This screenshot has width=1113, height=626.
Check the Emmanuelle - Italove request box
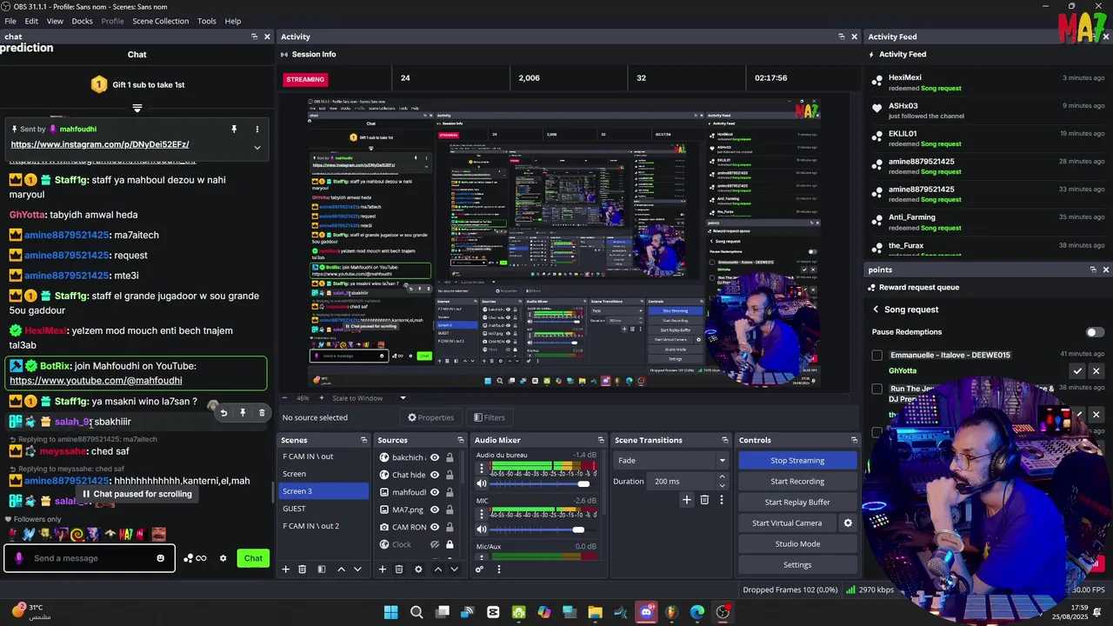[x=876, y=355]
